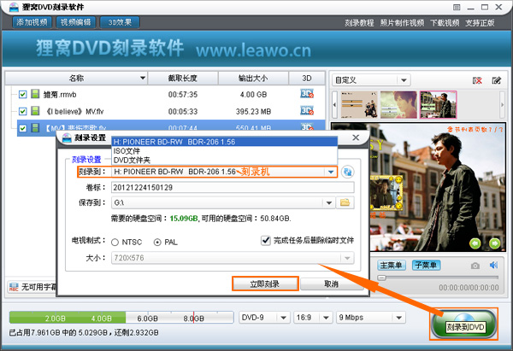Click the preview playback slider handle
Viewport: 513px width, 351px height.
click(381, 278)
